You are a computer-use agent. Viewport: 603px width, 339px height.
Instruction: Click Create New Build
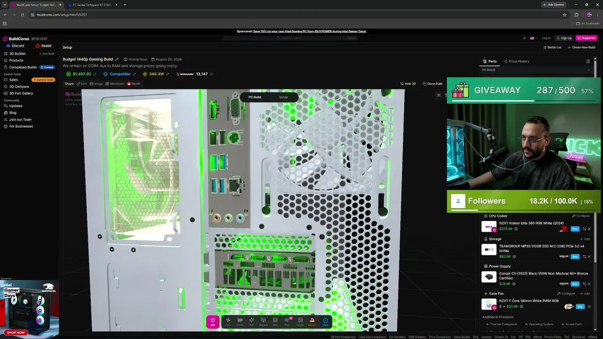tap(581, 47)
